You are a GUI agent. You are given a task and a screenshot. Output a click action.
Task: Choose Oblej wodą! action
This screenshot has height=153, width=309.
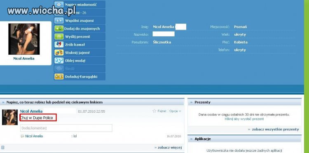coord(75,61)
